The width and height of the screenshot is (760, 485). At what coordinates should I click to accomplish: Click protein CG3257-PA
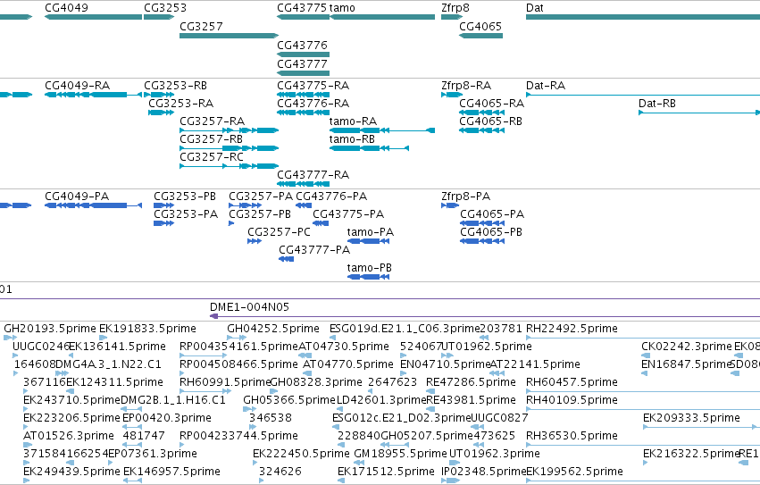pos(246,205)
